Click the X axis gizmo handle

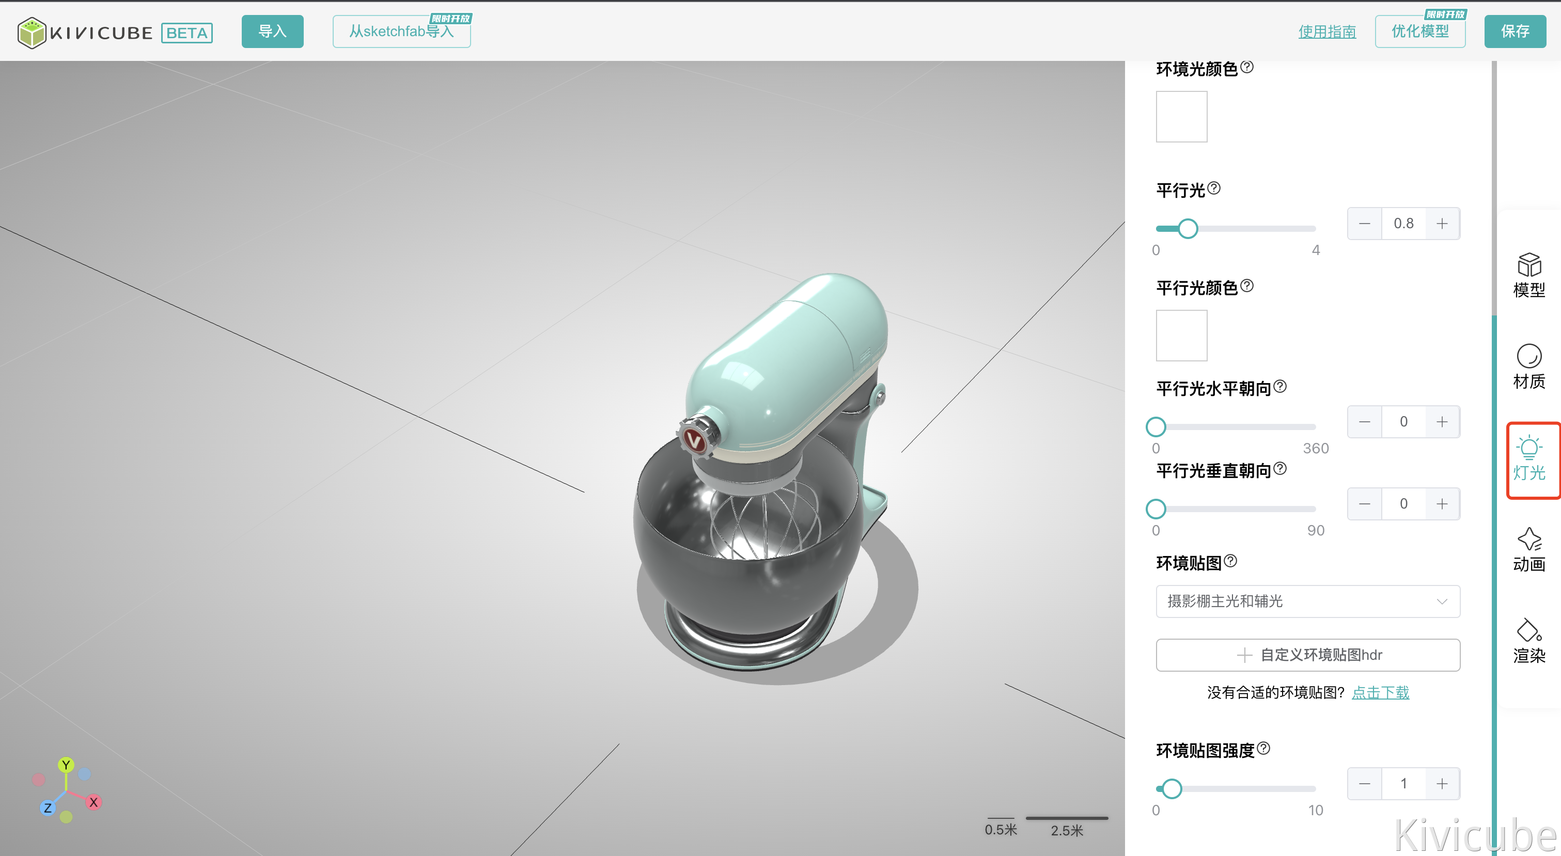tap(93, 802)
